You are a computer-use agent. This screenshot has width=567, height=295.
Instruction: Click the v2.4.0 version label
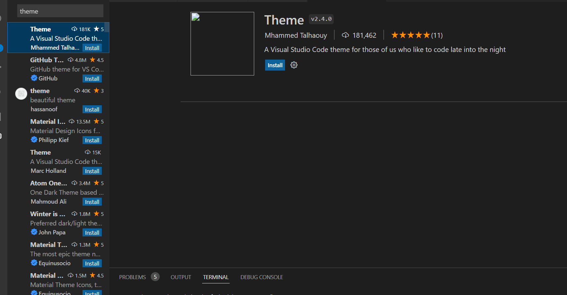321,19
